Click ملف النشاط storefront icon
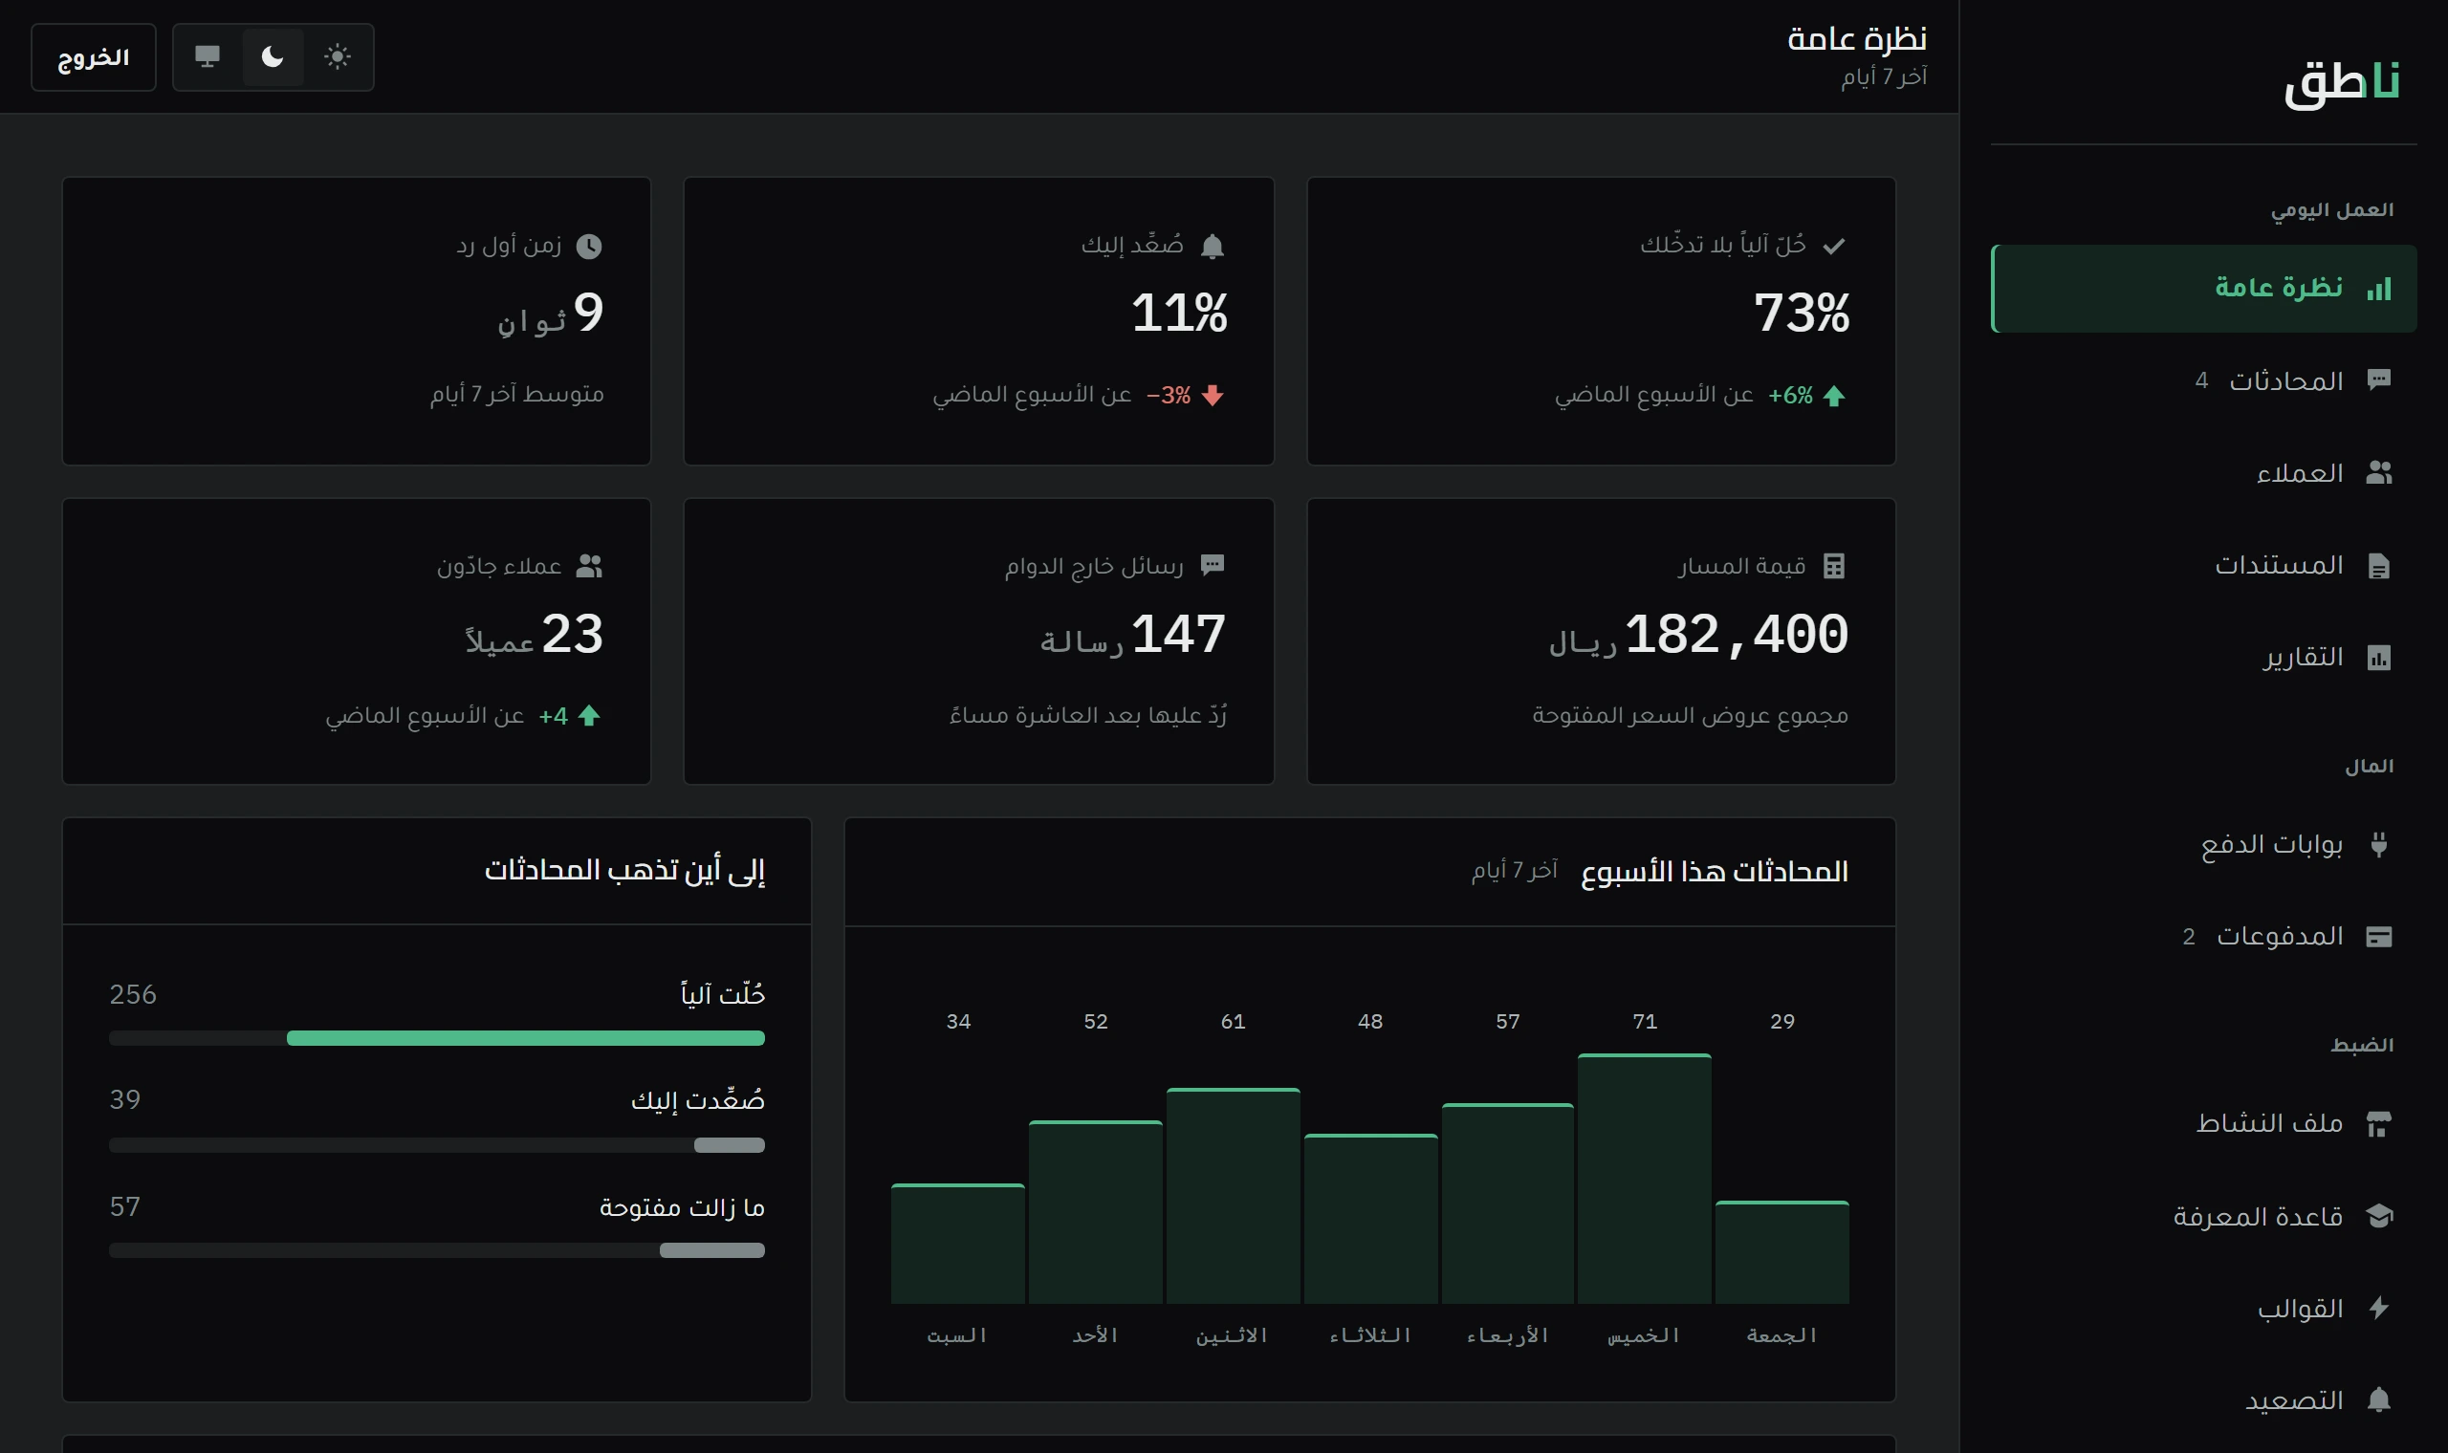This screenshot has width=2448, height=1453. click(2378, 1123)
